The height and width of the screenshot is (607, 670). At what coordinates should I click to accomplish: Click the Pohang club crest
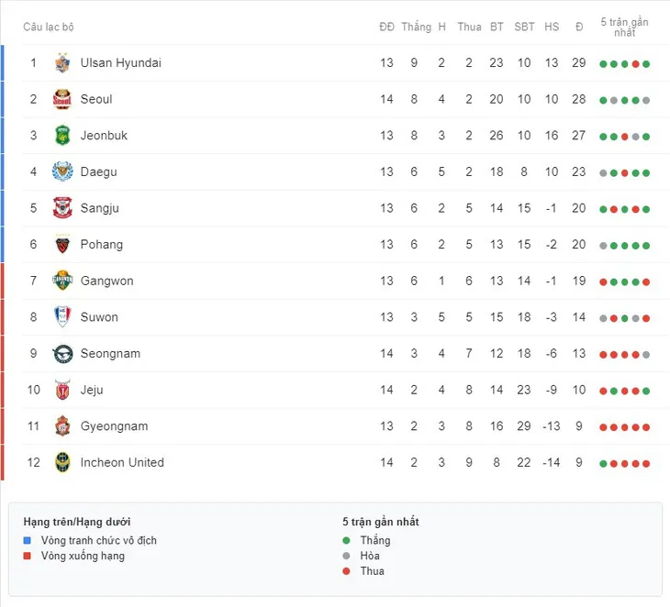(62, 245)
